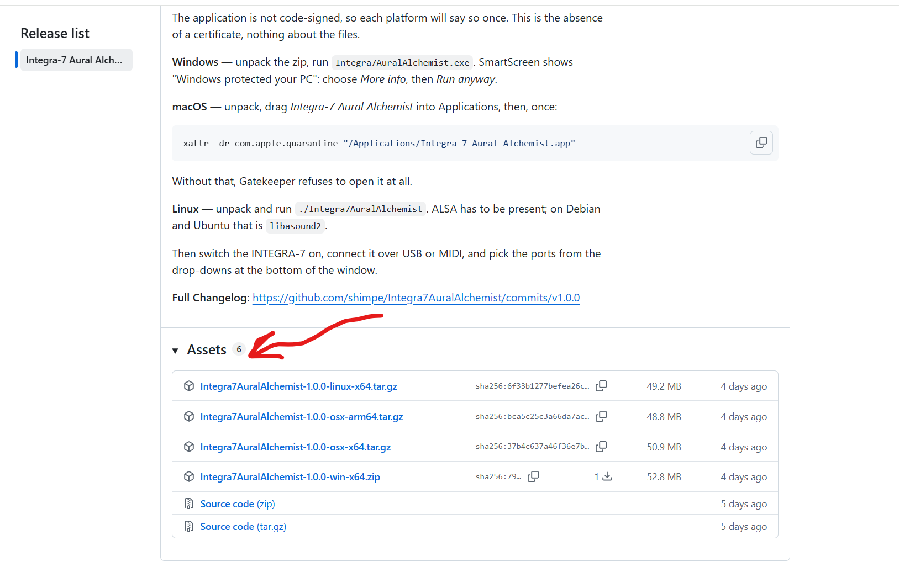
Task: Click the 49.2 MB file size
Action: [x=664, y=386]
